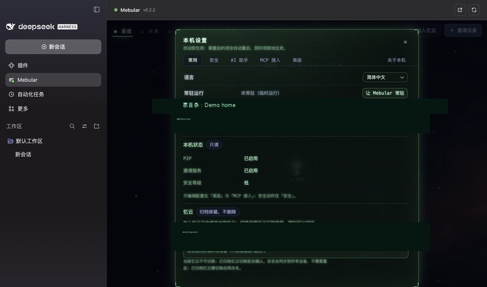Screen dimensions: 487x287
Task: Click the 邀请设备 button
Action: pos(463,30)
